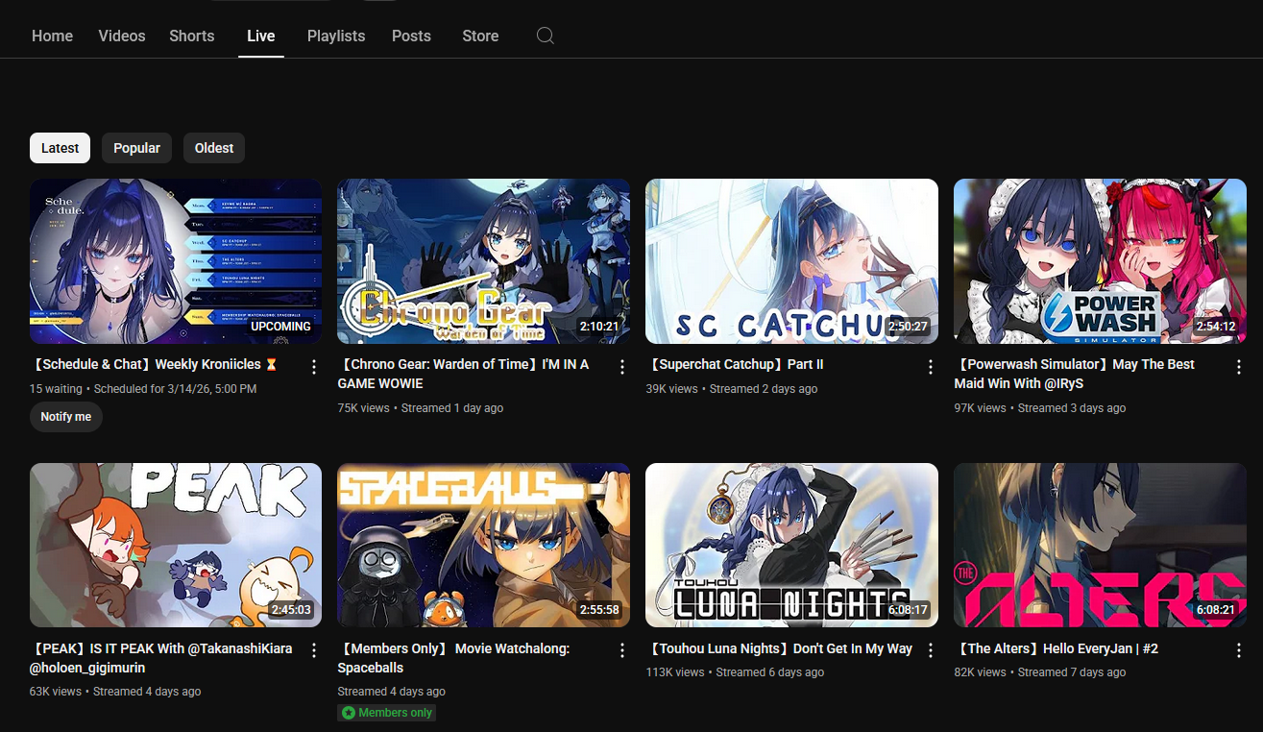Open the Store tab
This screenshot has height=732, width=1263.
pos(480,36)
